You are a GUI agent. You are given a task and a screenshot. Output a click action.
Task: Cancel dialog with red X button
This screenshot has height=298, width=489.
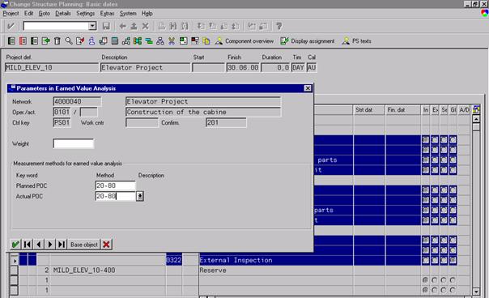click(106, 245)
